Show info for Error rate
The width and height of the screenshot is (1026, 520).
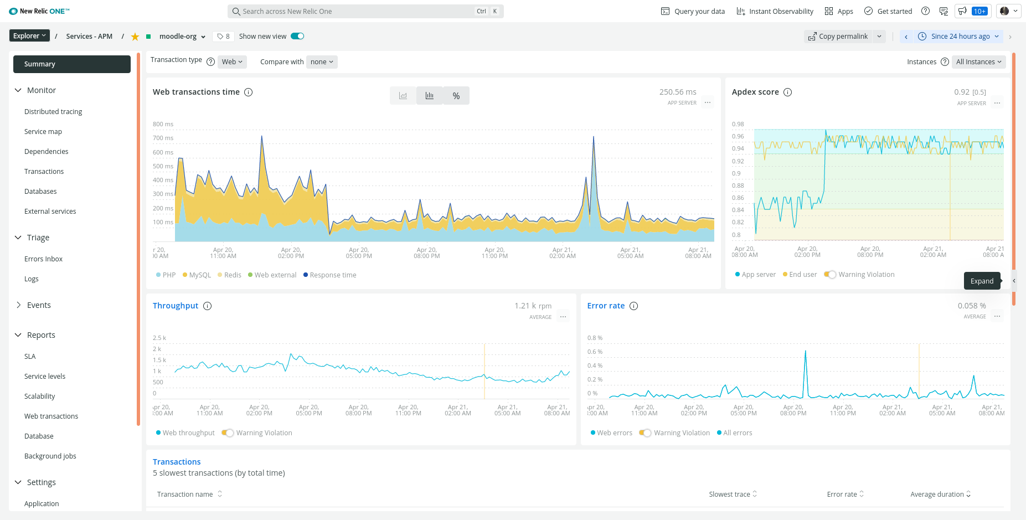tap(634, 306)
